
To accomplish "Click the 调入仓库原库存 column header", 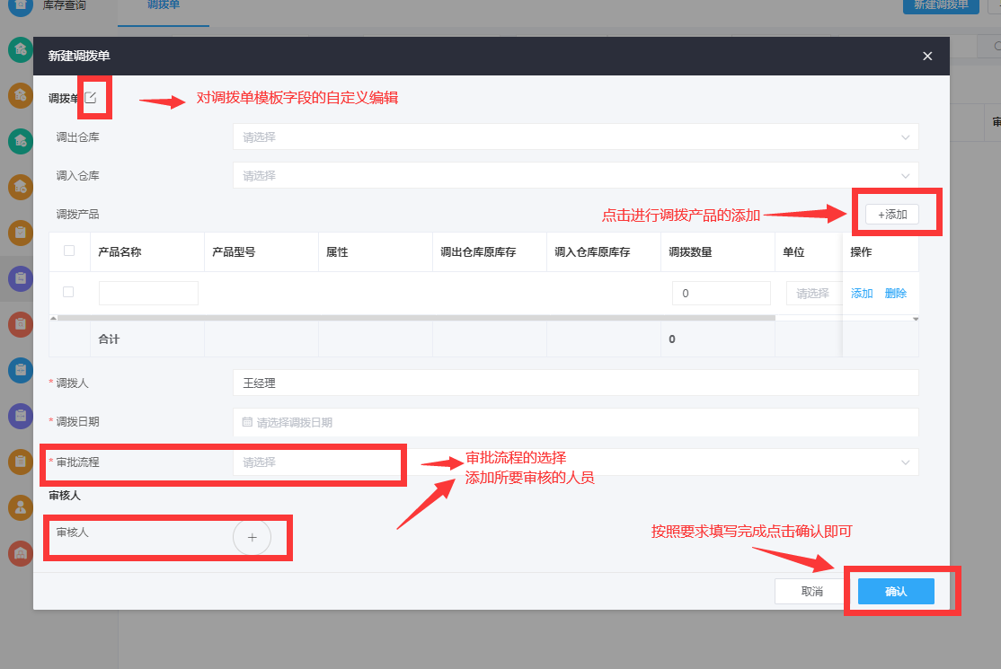I will tap(592, 252).
